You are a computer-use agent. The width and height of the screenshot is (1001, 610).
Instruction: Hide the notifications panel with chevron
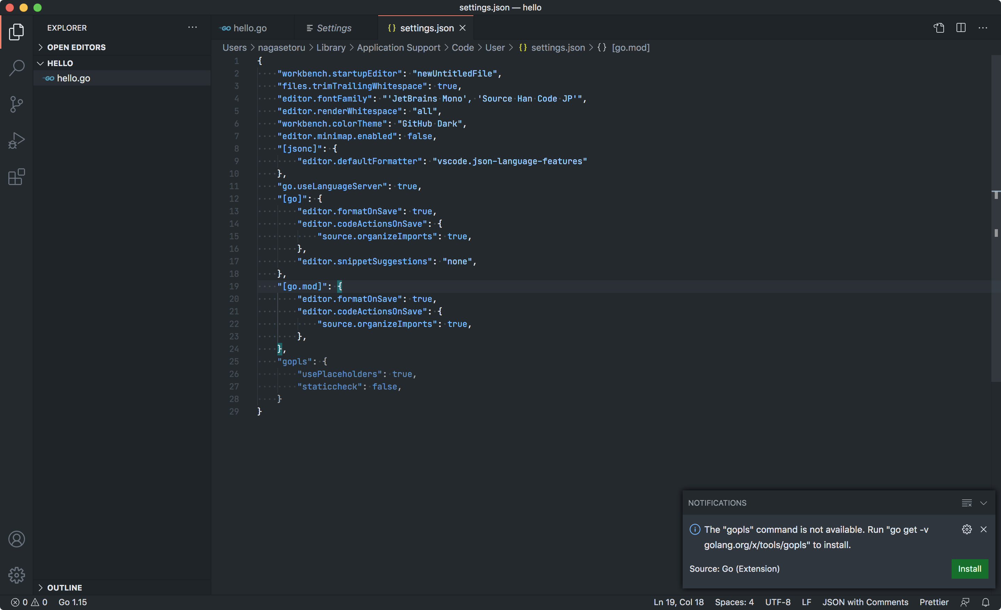pyautogui.click(x=984, y=503)
